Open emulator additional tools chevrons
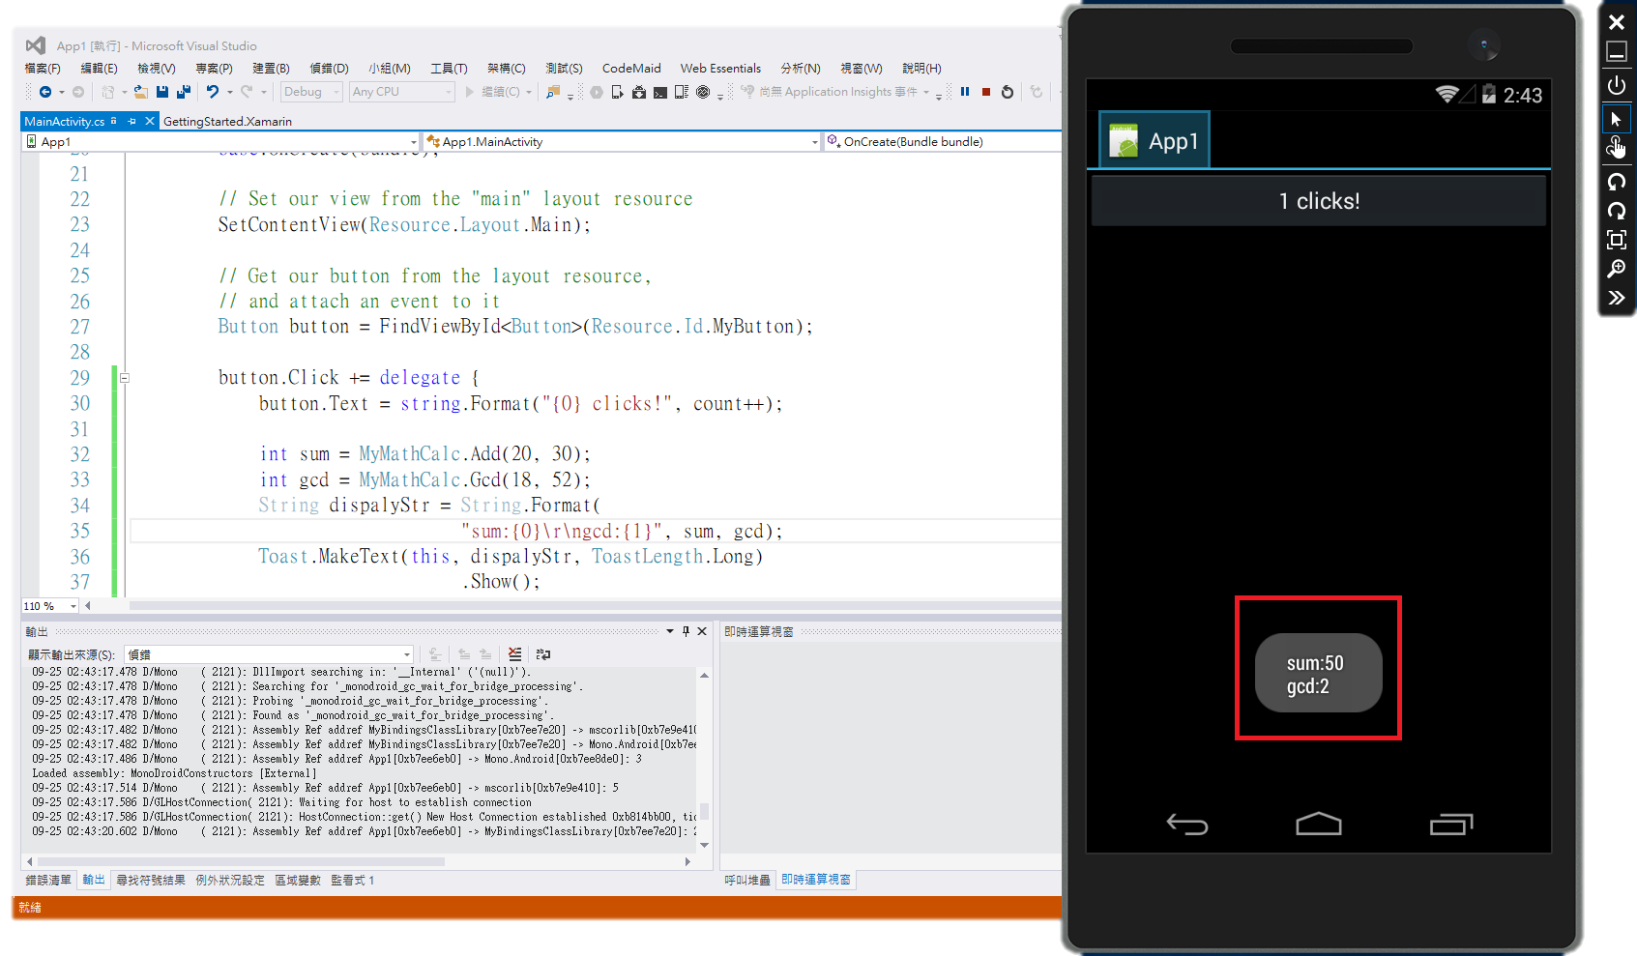 point(1616,298)
